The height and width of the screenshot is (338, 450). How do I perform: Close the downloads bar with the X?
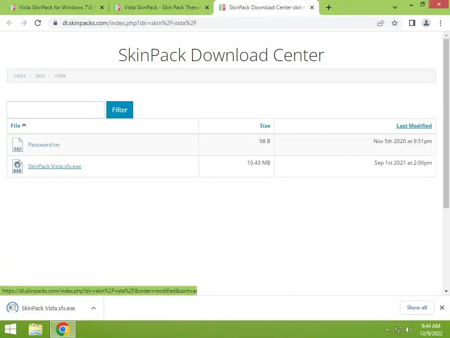pyautogui.click(x=442, y=308)
